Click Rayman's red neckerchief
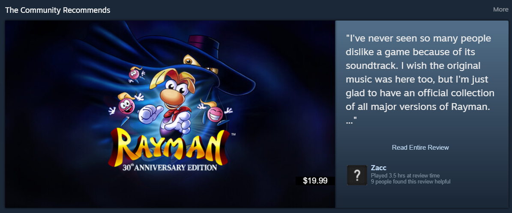Viewport: 512px width, 213px height. (x=174, y=112)
